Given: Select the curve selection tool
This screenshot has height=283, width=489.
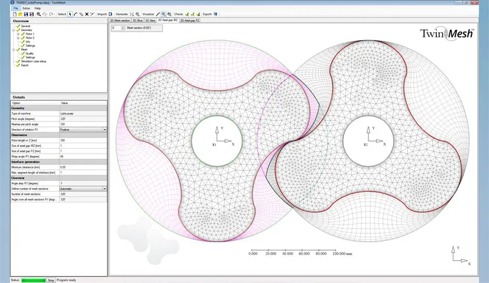Looking at the screenshot, I should [75, 15].
